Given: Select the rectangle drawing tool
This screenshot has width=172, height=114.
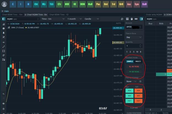Looking at the screenshot, I should point(4,51).
